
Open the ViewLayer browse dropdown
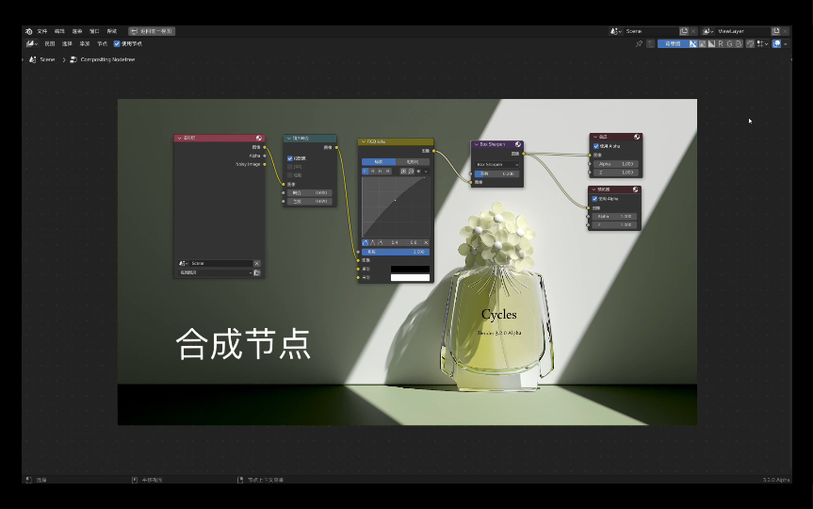708,32
